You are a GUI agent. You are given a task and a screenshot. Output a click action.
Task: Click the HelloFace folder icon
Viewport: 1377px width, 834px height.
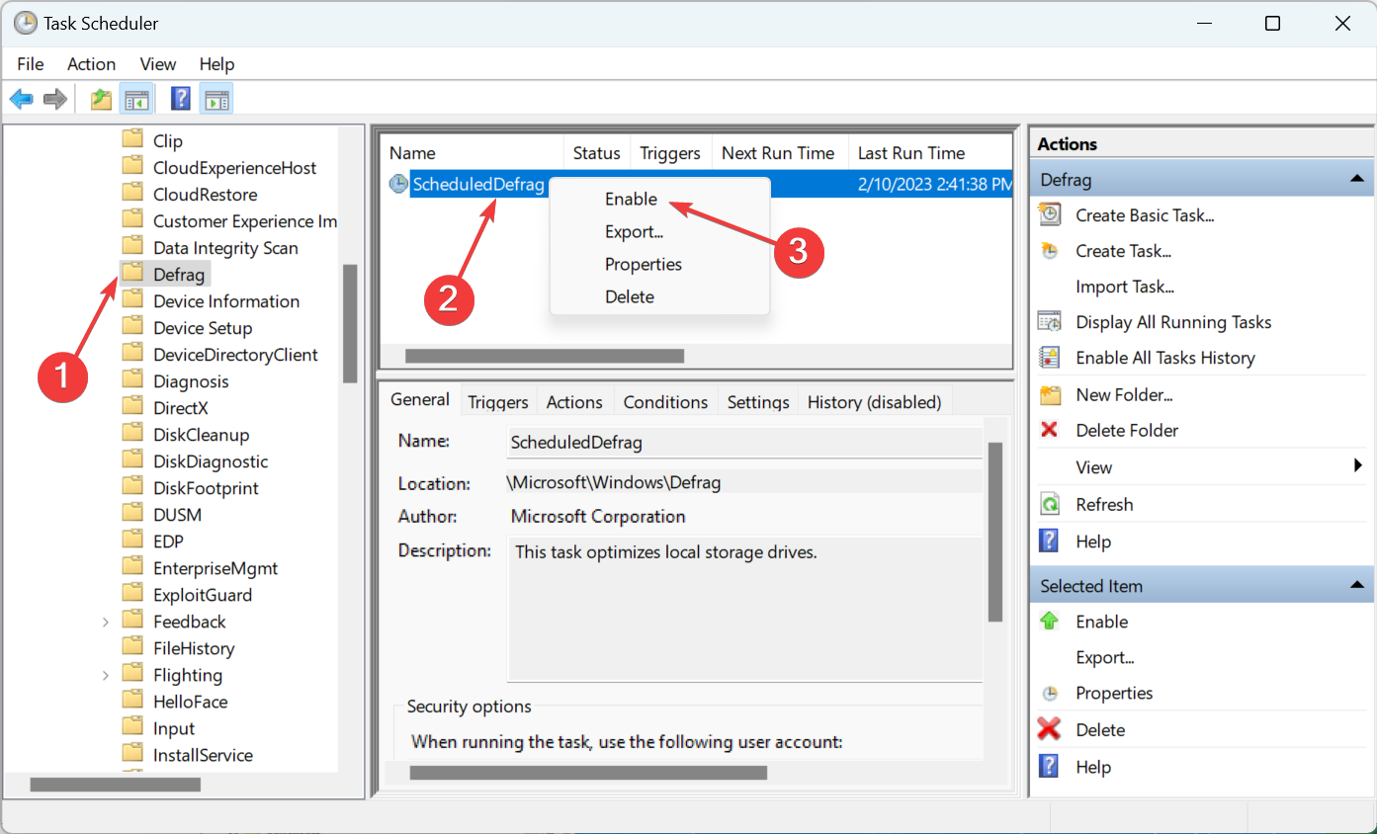click(132, 701)
